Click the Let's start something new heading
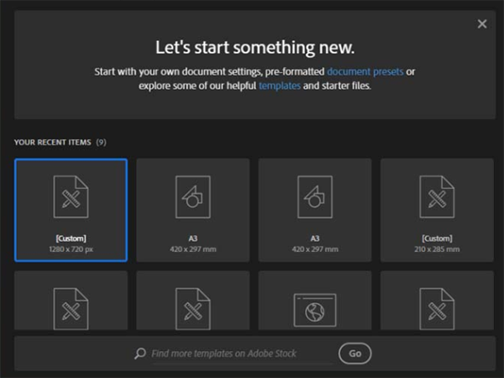Image resolution: width=504 pixels, height=378 pixels. 255,48
